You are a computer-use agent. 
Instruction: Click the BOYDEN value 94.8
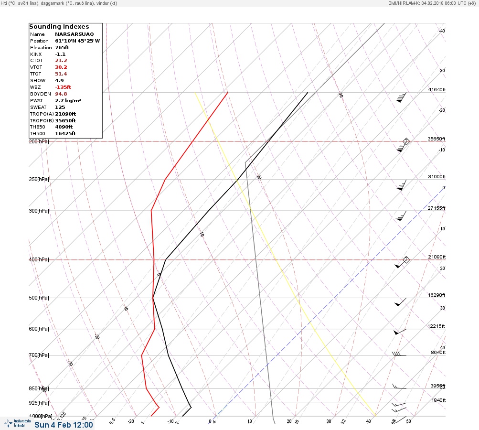(x=61, y=94)
